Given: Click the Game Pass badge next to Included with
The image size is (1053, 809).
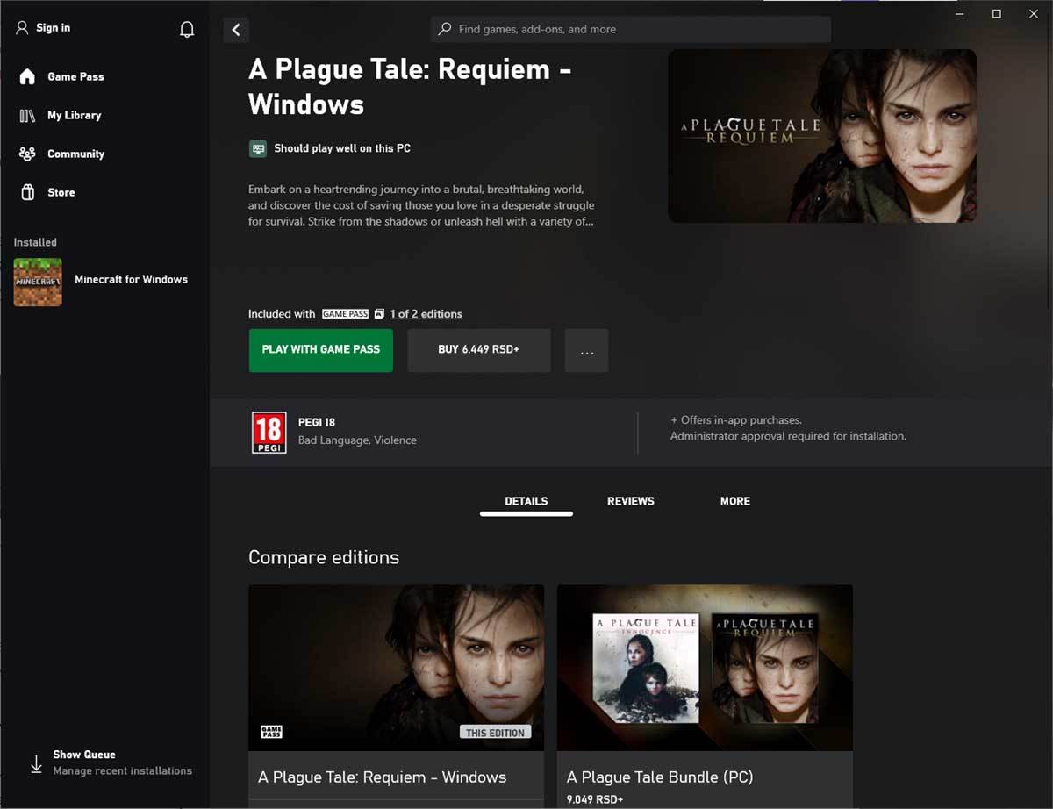Looking at the screenshot, I should click(345, 313).
